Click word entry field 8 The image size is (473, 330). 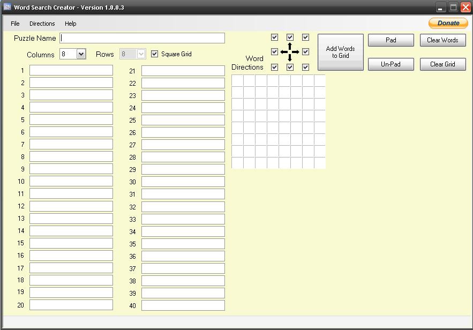[x=71, y=157]
